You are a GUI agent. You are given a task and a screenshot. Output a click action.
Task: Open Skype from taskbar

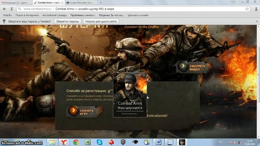[100, 142]
